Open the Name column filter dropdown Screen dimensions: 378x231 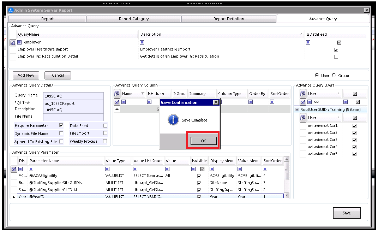click(x=143, y=93)
